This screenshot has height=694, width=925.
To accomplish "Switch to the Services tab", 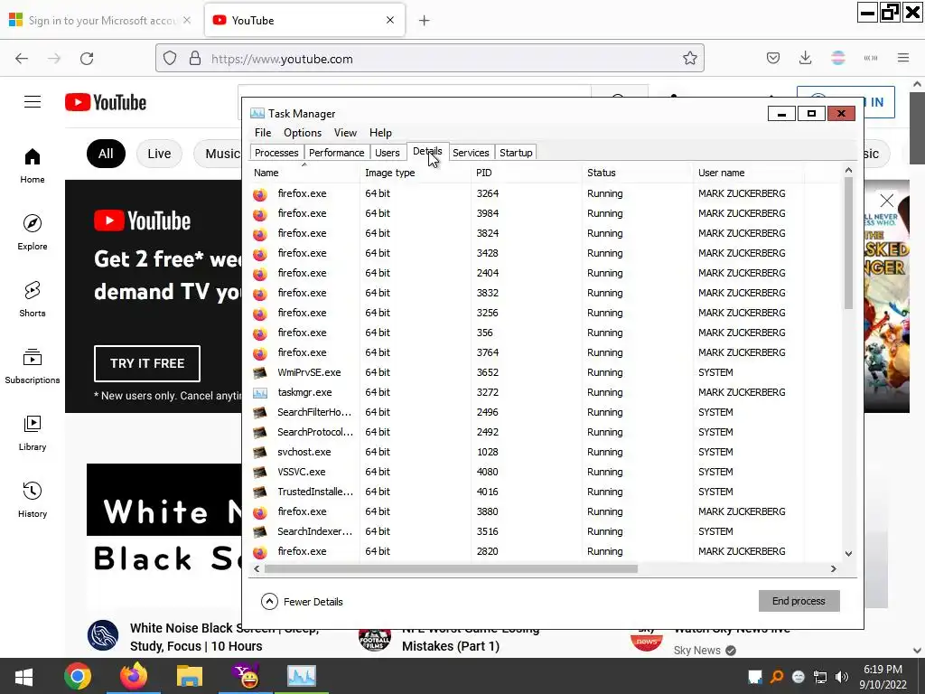I will tap(471, 152).
